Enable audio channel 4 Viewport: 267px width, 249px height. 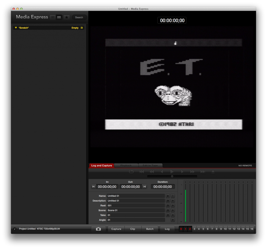point(199,229)
